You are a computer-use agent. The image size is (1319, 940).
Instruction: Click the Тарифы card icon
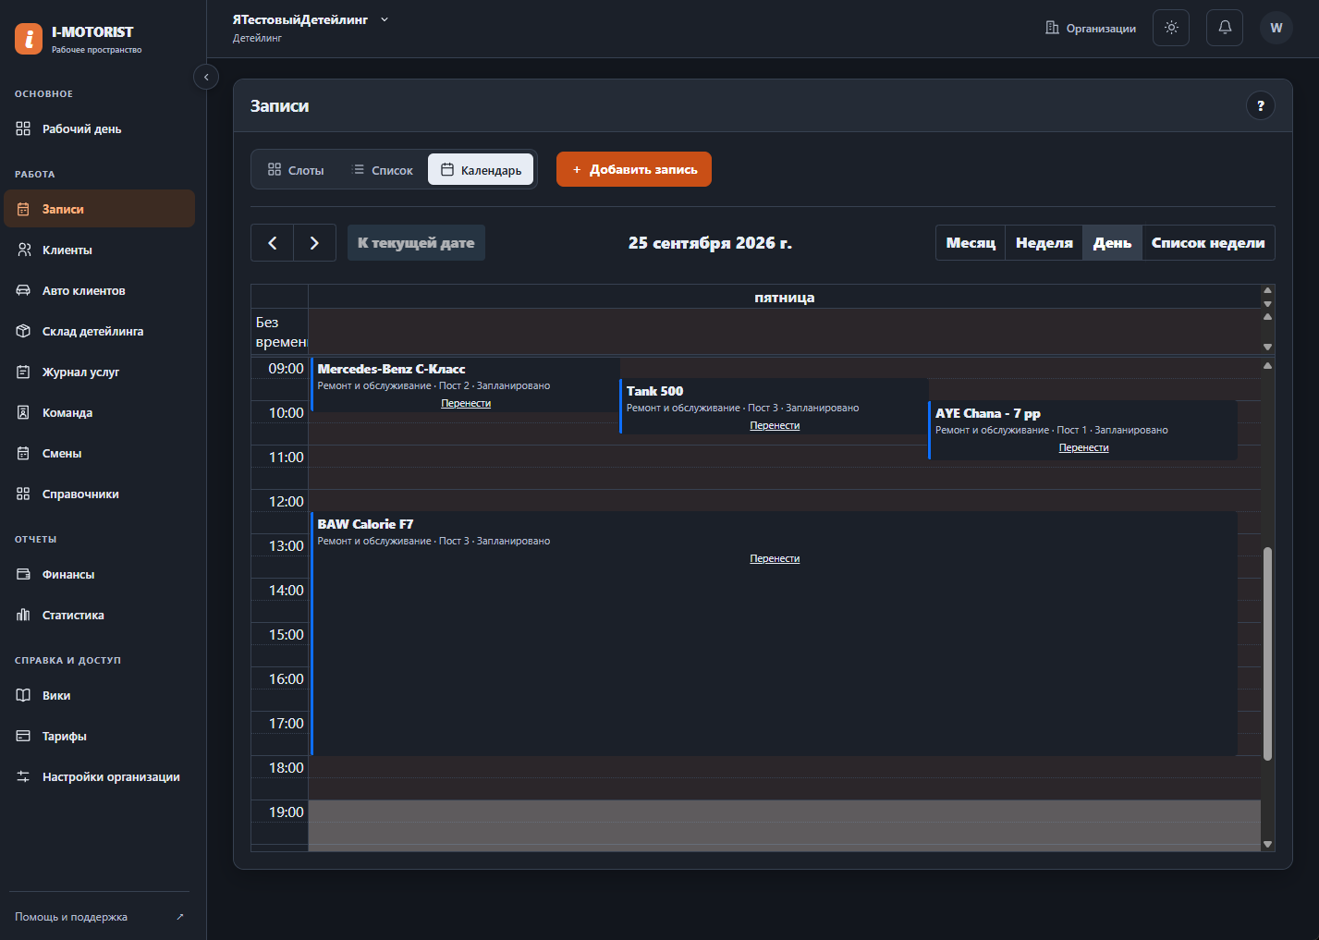(23, 736)
